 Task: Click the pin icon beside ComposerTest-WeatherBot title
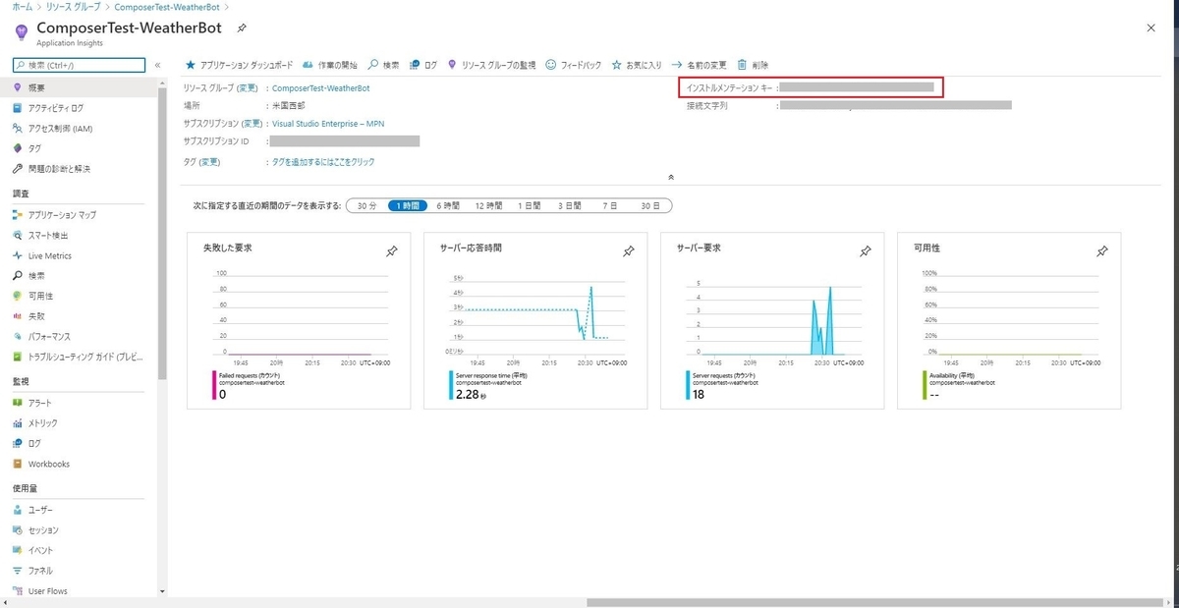click(242, 28)
